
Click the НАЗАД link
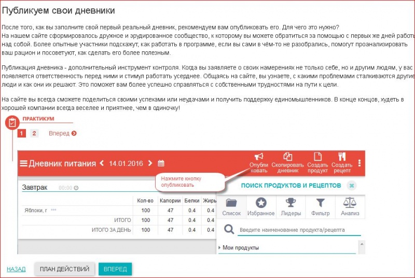pos(16,269)
